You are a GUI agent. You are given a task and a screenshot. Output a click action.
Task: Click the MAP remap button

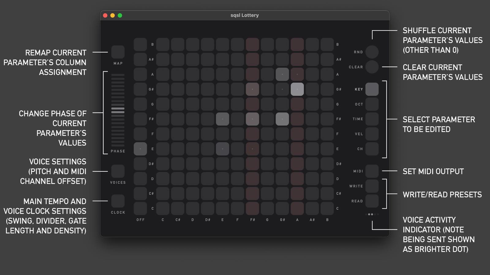[x=118, y=52]
